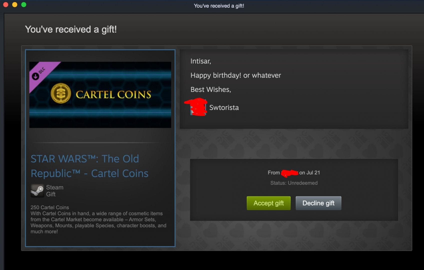Click the Happy birthday message text

click(x=236, y=75)
